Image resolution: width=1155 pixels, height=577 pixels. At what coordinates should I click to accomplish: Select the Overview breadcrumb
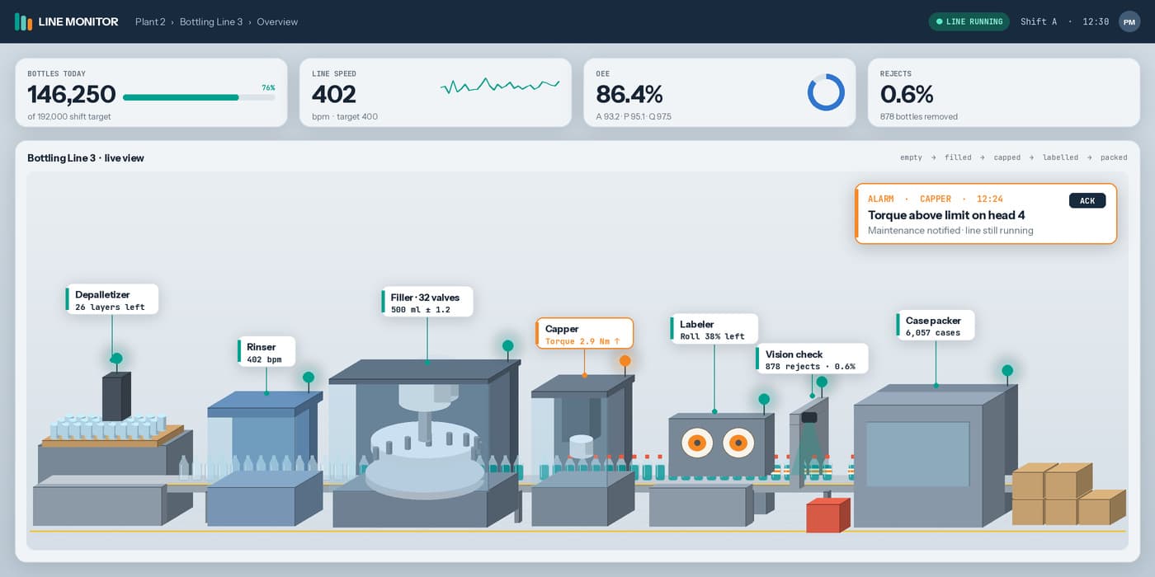coord(277,21)
